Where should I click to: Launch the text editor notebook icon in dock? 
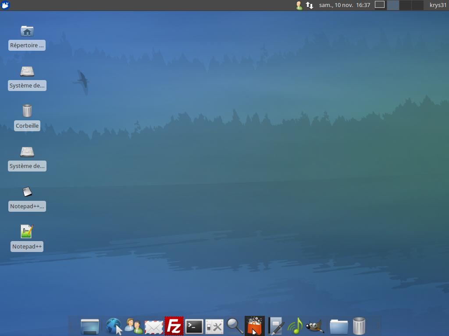pyautogui.click(x=276, y=326)
